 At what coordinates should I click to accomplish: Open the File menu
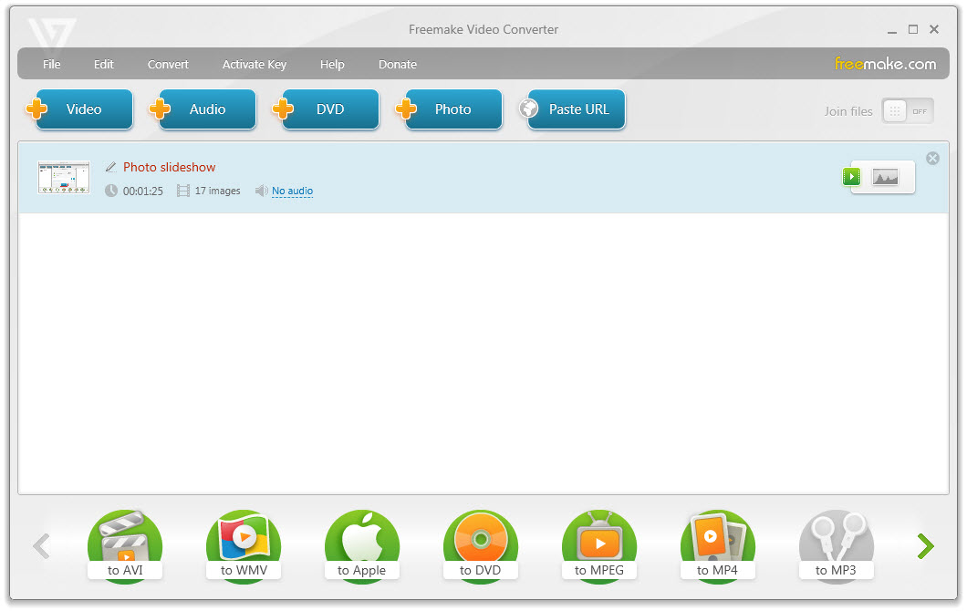click(52, 64)
